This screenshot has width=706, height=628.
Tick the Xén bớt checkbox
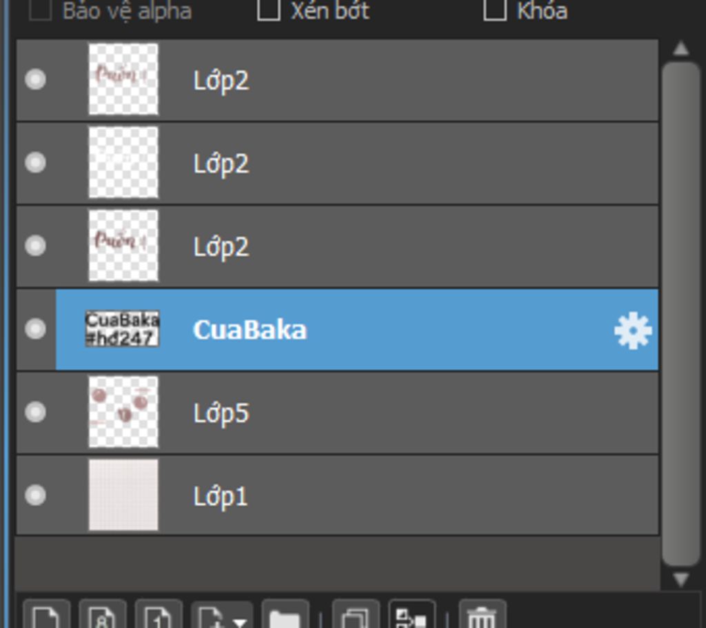pos(269,10)
